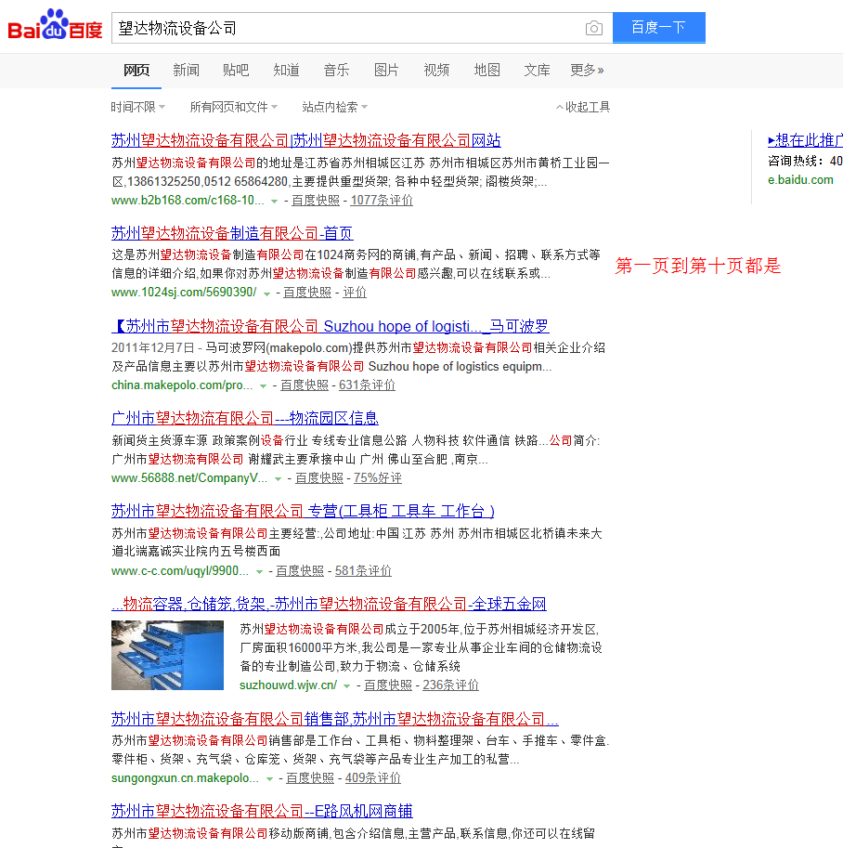Open 581条评价 reviews link
The width and height of the screenshot is (843, 848).
point(363,571)
